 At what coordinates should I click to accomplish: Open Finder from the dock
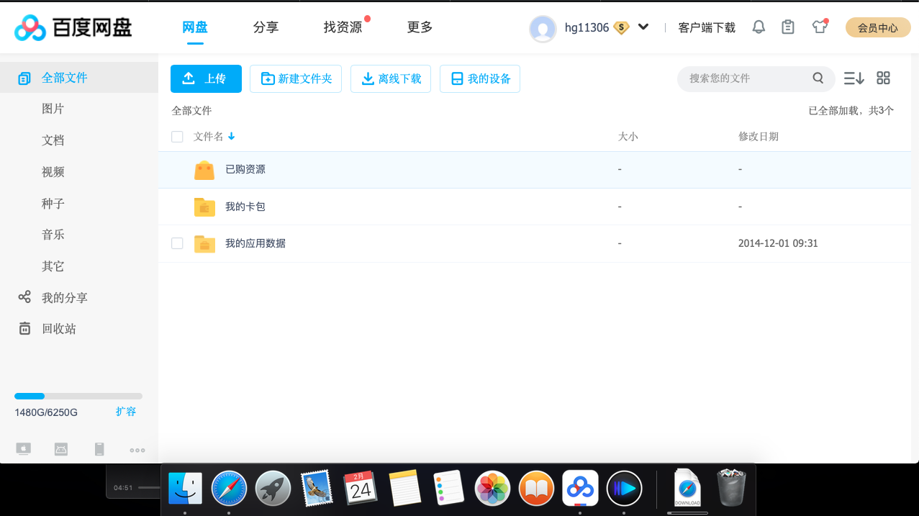[x=185, y=489]
